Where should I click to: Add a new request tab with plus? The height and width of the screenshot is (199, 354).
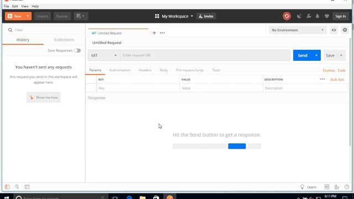[154, 33]
